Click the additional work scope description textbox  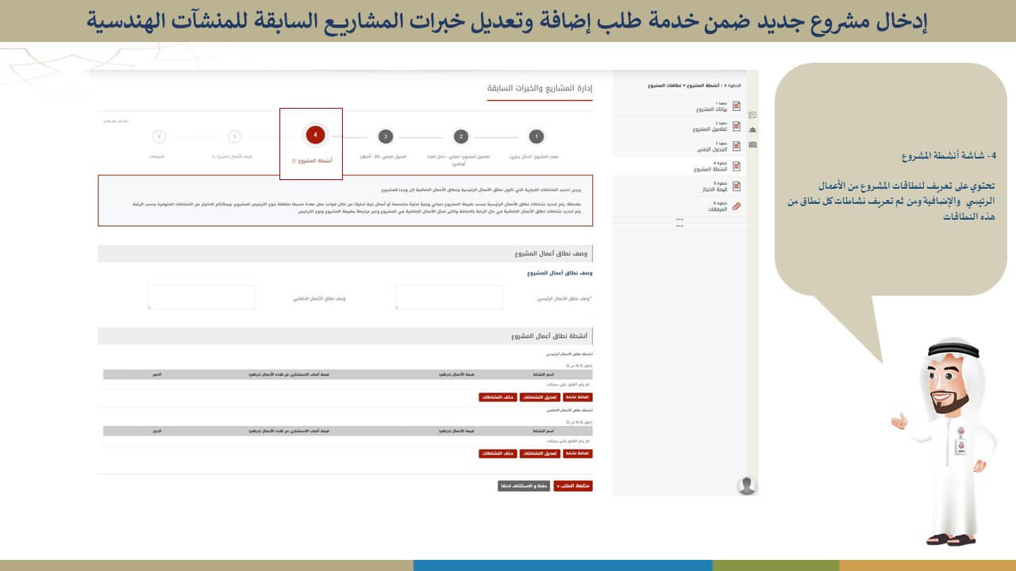point(202,297)
